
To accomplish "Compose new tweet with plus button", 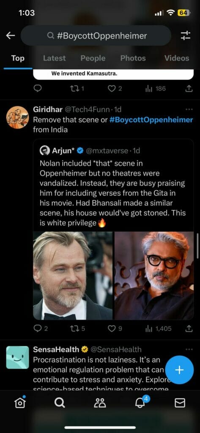I will click(179, 370).
